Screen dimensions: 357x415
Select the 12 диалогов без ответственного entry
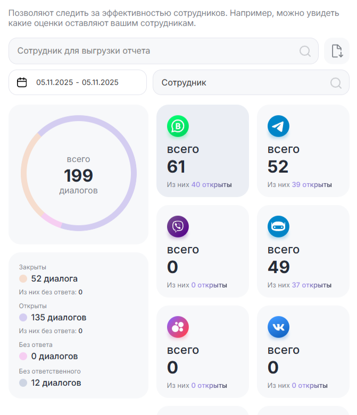(56, 383)
